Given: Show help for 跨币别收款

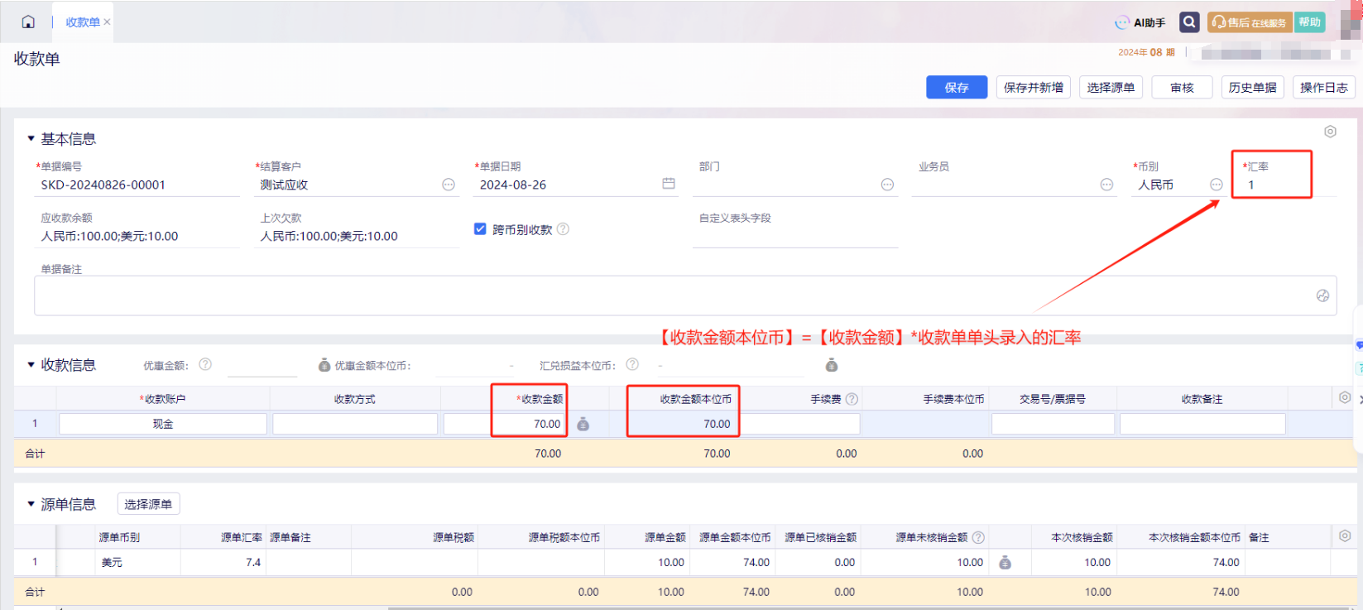Looking at the screenshot, I should [x=563, y=229].
